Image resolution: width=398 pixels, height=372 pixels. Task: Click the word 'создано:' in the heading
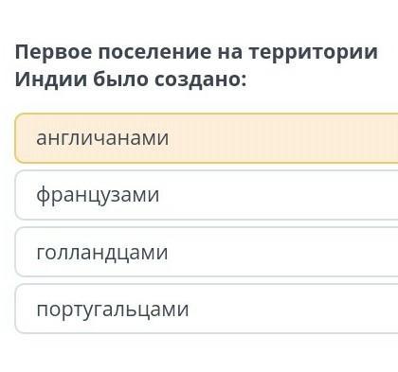pos(201,80)
